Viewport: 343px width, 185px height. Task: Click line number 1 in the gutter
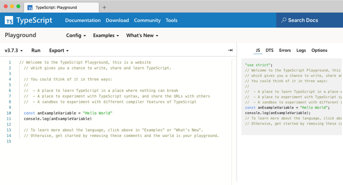(10, 62)
